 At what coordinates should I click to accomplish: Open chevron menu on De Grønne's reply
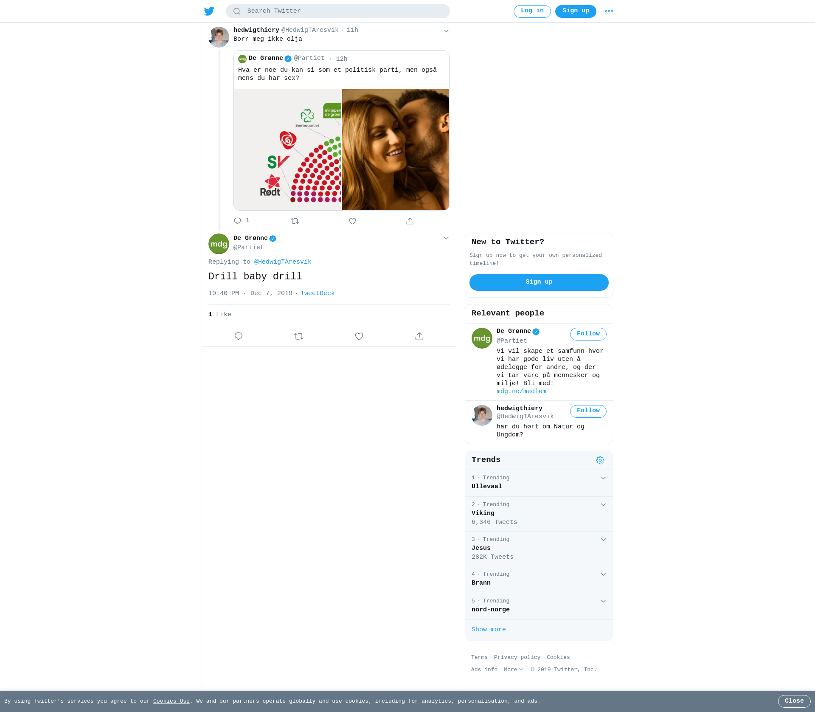coord(446,238)
